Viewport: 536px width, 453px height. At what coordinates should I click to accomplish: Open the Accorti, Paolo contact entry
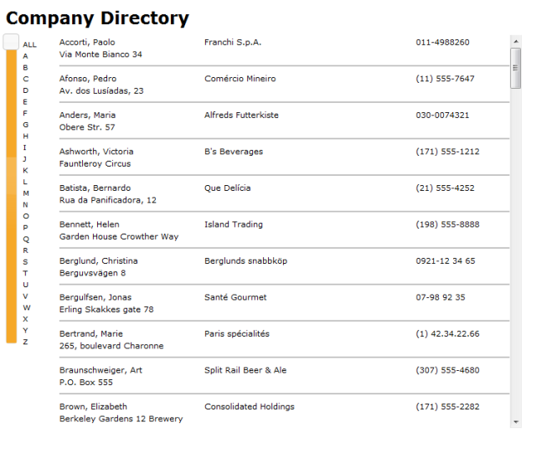tap(284, 49)
